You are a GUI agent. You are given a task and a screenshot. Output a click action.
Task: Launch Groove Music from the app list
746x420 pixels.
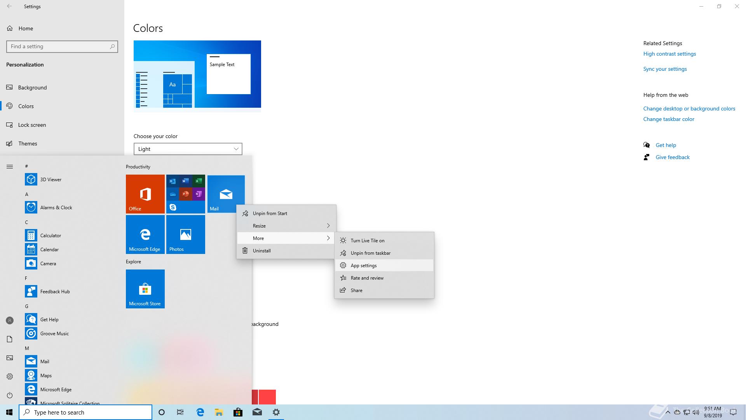[54, 333]
